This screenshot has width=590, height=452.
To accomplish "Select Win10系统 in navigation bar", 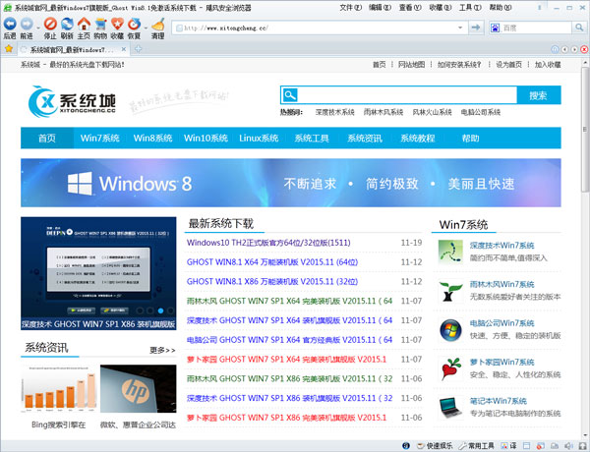I will point(206,138).
